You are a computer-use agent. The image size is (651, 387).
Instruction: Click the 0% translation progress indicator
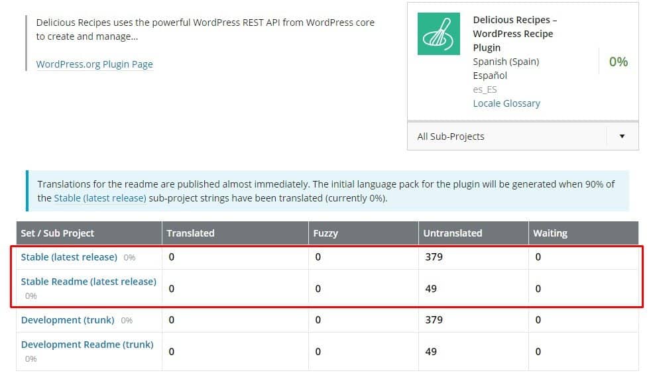click(618, 62)
